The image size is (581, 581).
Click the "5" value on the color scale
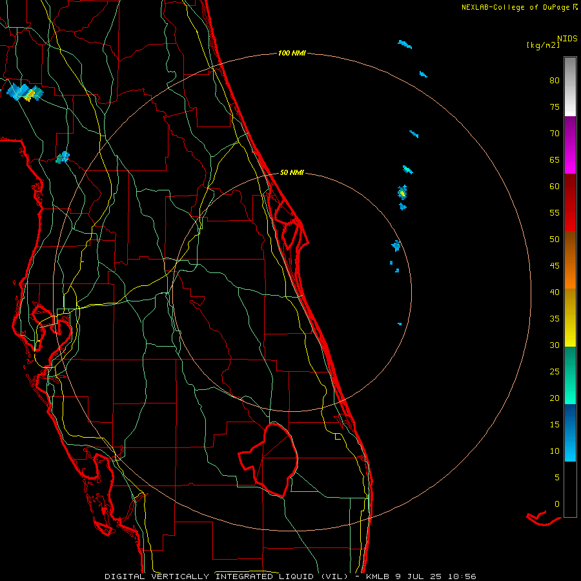[557, 477]
